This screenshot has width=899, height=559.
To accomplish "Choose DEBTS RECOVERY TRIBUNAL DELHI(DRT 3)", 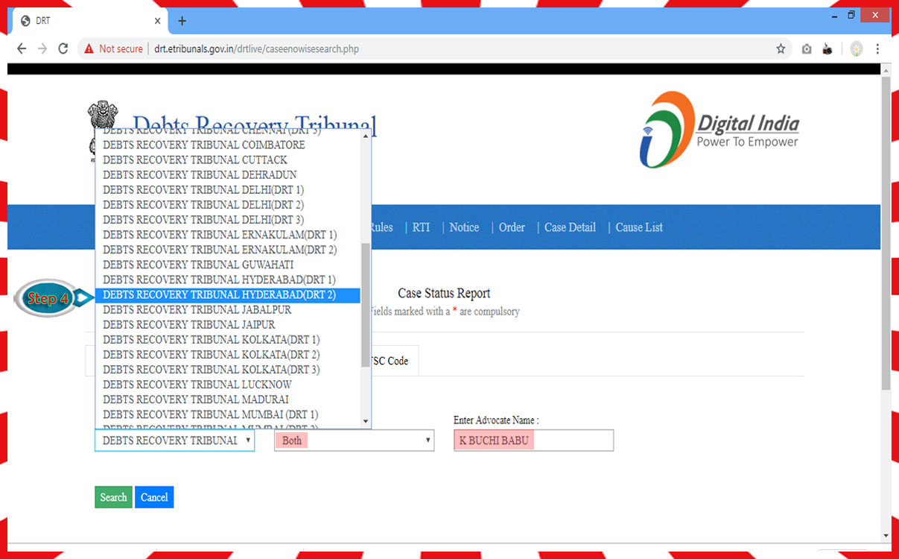I will point(228,220).
